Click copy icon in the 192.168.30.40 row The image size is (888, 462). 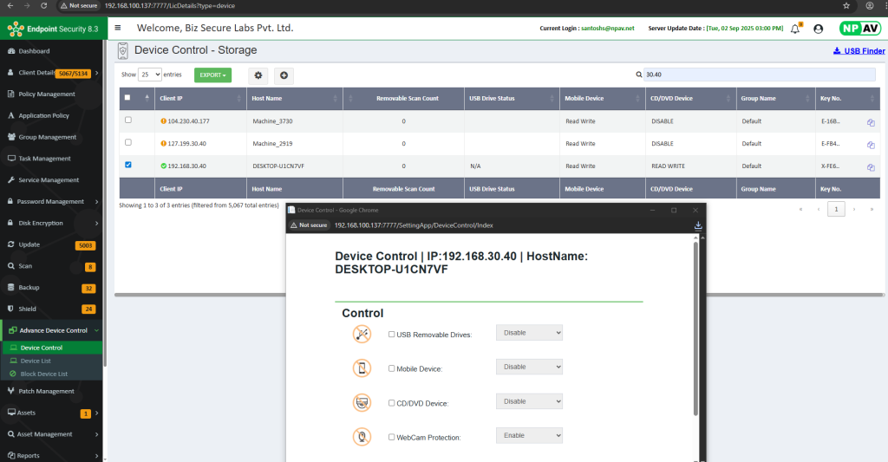tap(871, 166)
